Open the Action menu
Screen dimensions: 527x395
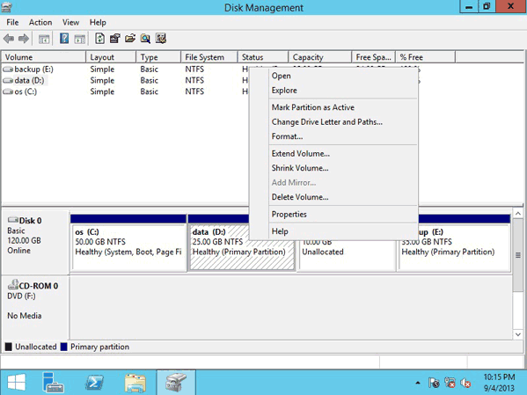pyautogui.click(x=40, y=23)
